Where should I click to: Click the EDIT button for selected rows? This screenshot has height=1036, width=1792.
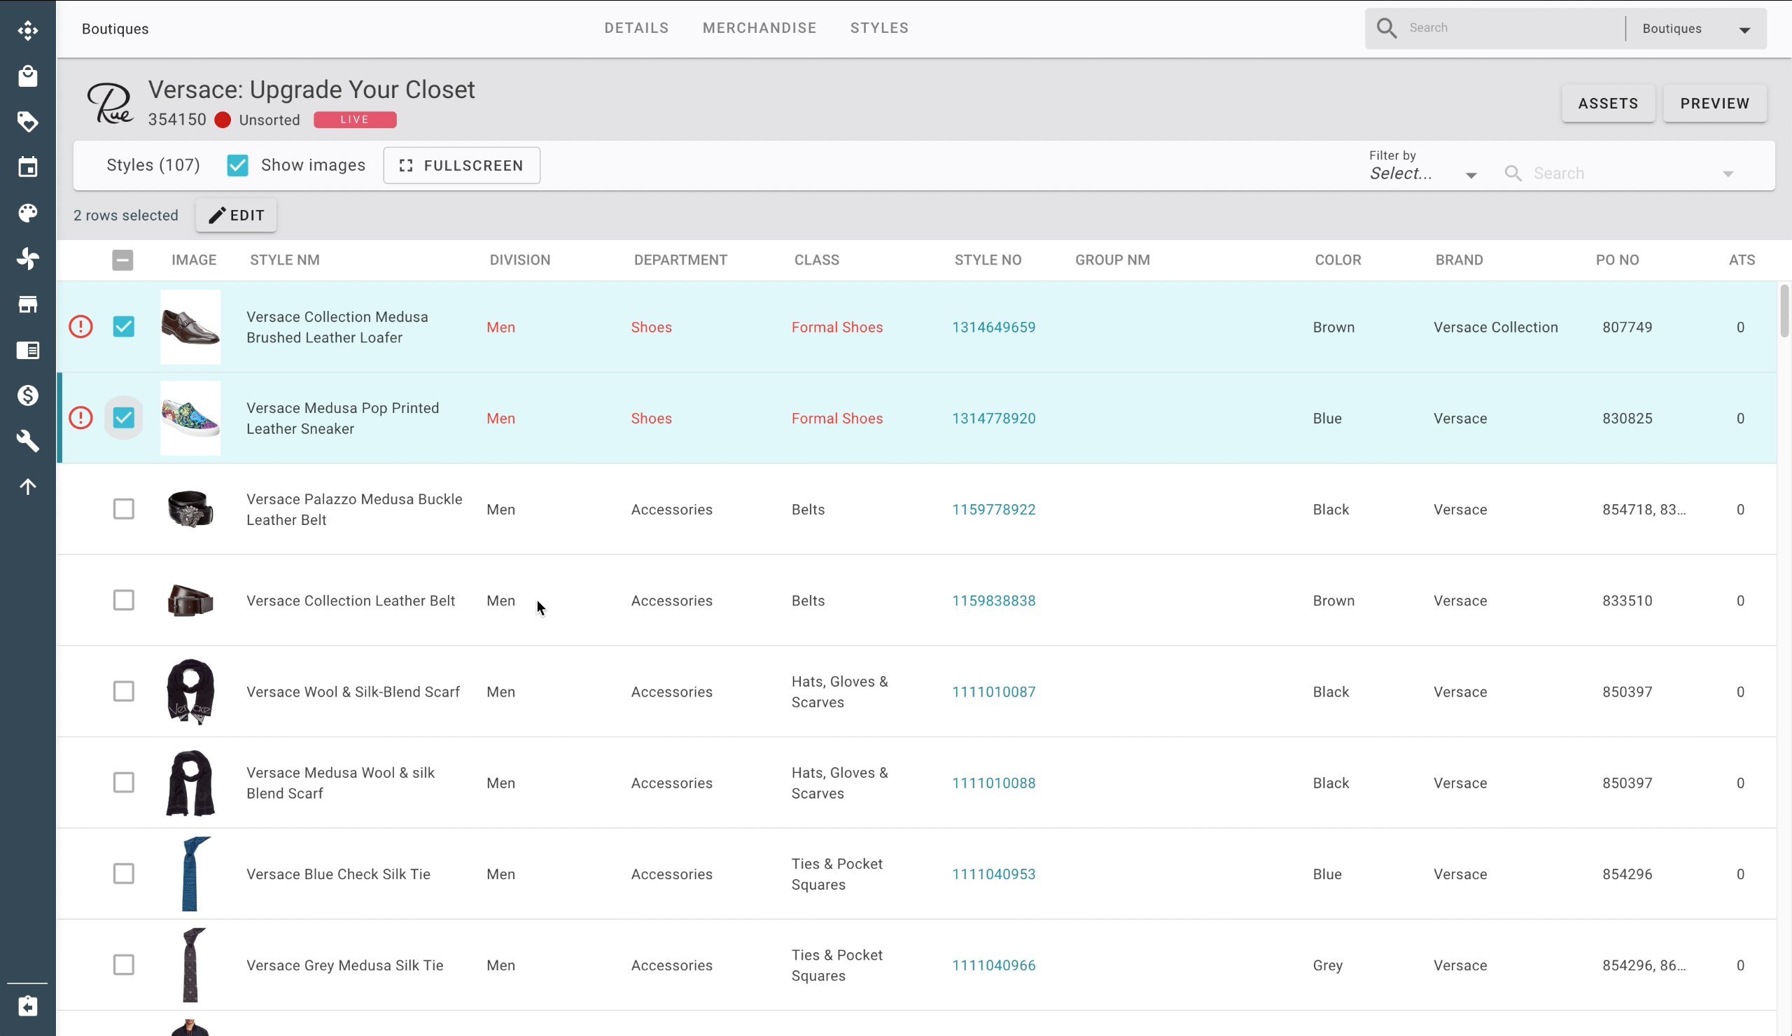[236, 216]
